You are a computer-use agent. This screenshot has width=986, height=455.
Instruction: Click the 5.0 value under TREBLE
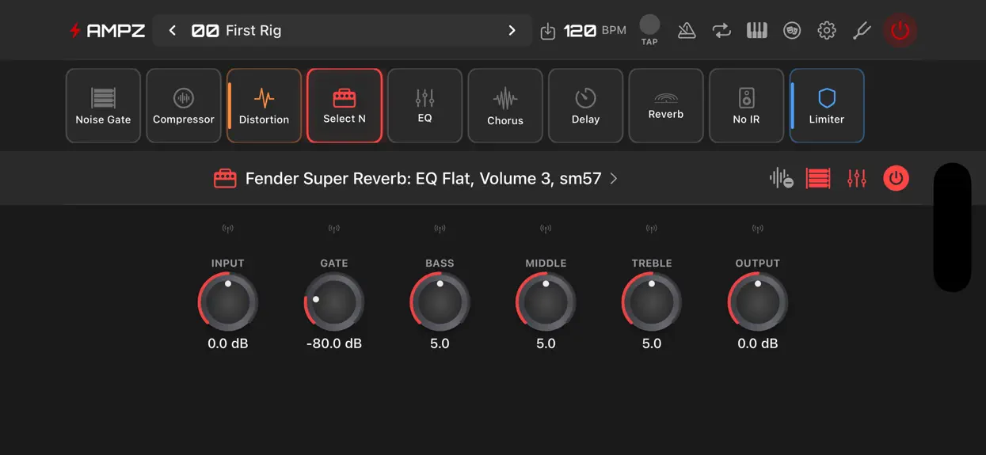[652, 343]
